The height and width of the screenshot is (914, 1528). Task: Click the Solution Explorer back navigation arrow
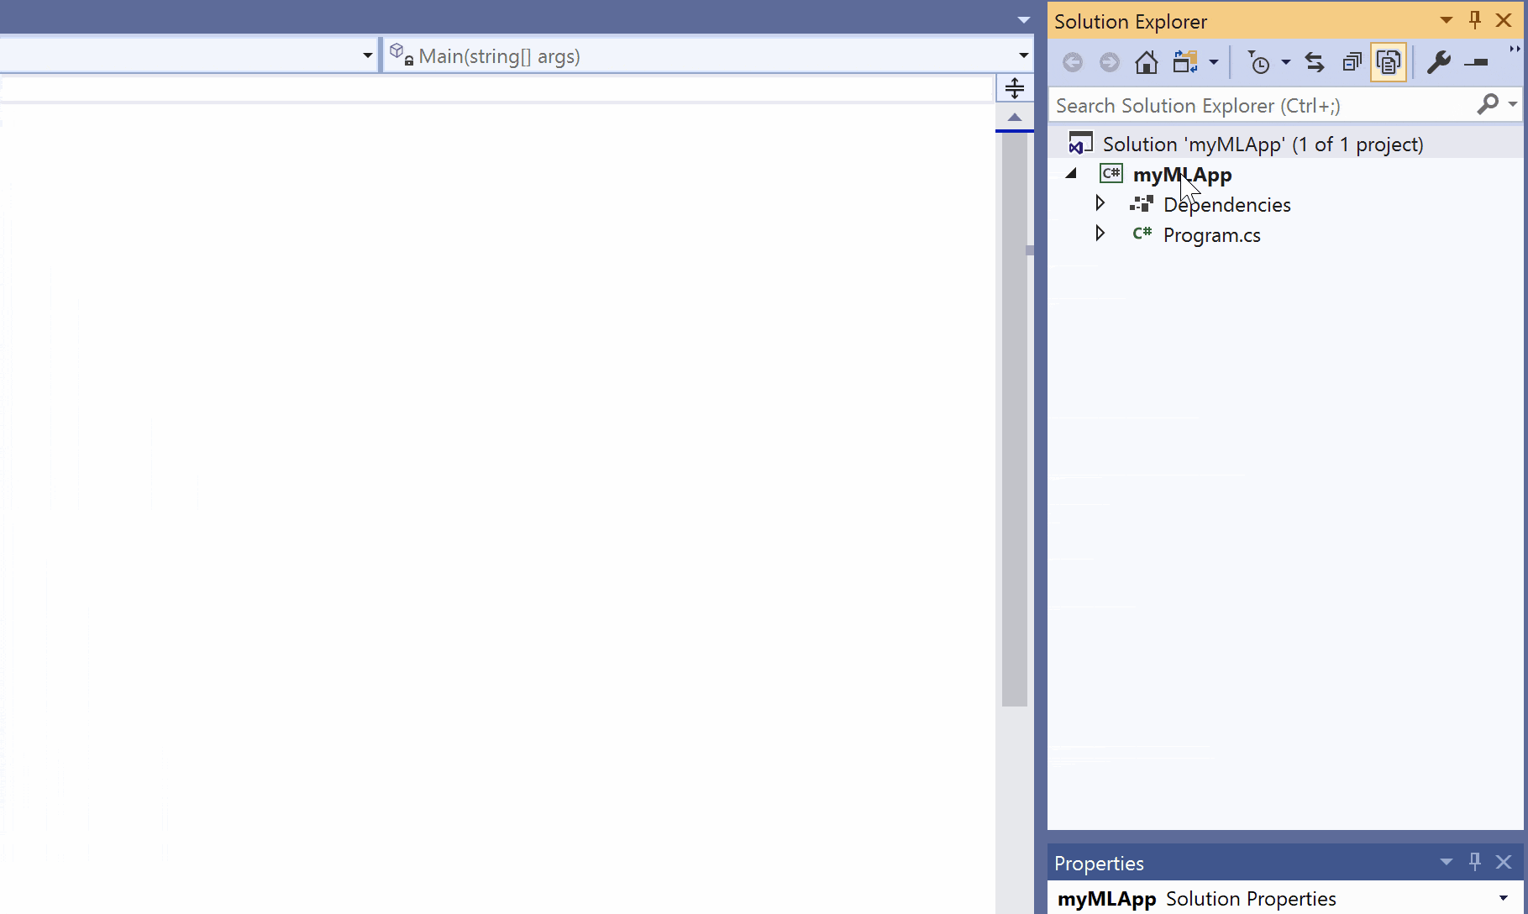(1072, 62)
